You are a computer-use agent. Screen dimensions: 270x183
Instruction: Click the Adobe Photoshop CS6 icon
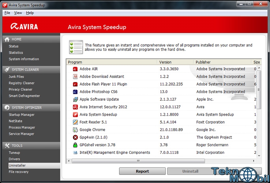click(75, 91)
